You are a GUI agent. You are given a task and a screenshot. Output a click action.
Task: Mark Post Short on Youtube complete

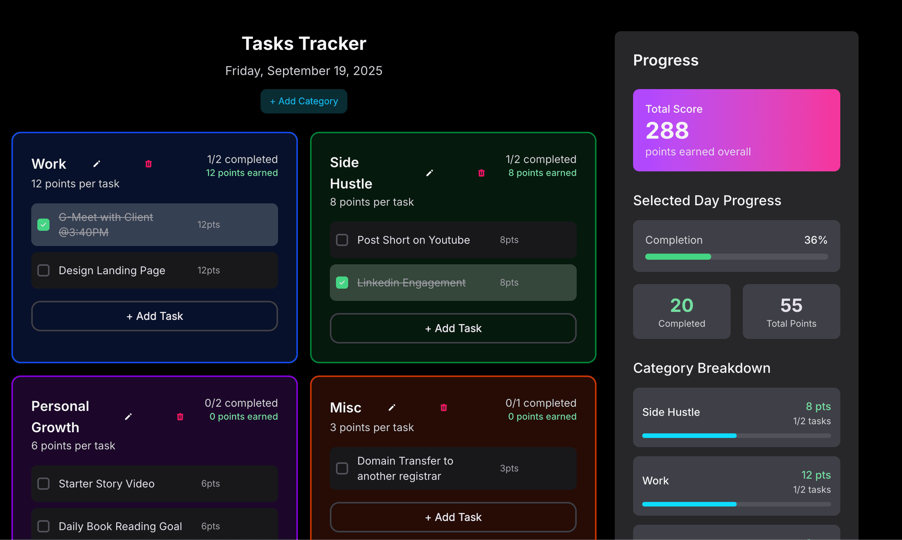(x=342, y=240)
